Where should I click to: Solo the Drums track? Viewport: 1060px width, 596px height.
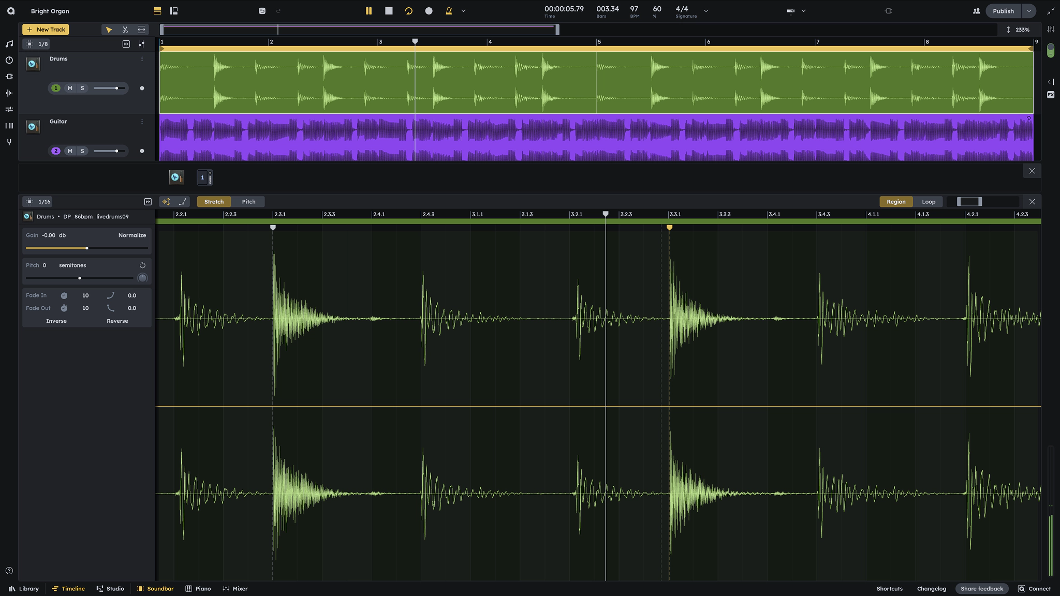82,88
